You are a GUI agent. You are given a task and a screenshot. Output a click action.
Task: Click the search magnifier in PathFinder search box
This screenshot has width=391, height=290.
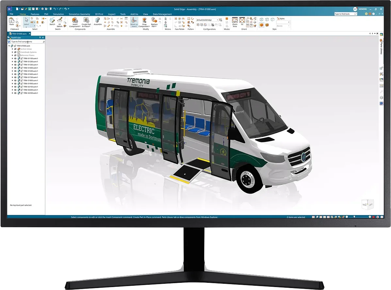click(x=44, y=42)
